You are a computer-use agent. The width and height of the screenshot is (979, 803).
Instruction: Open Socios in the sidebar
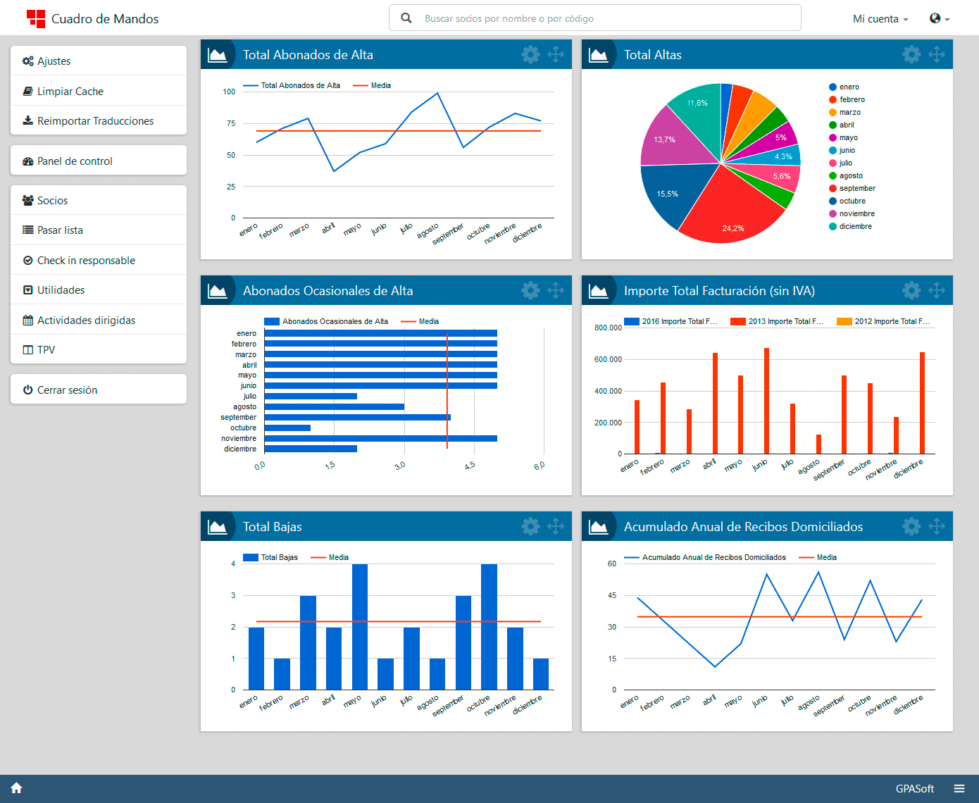[x=53, y=201]
